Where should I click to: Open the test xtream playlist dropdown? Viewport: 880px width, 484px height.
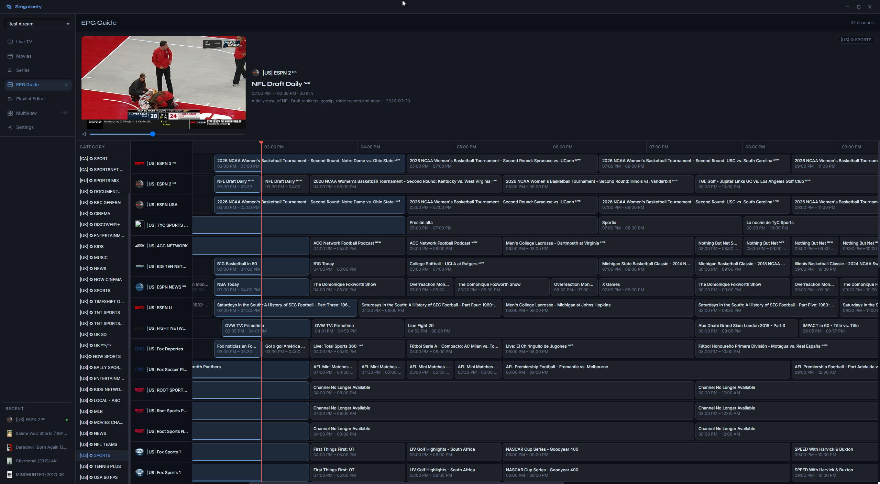click(x=38, y=24)
